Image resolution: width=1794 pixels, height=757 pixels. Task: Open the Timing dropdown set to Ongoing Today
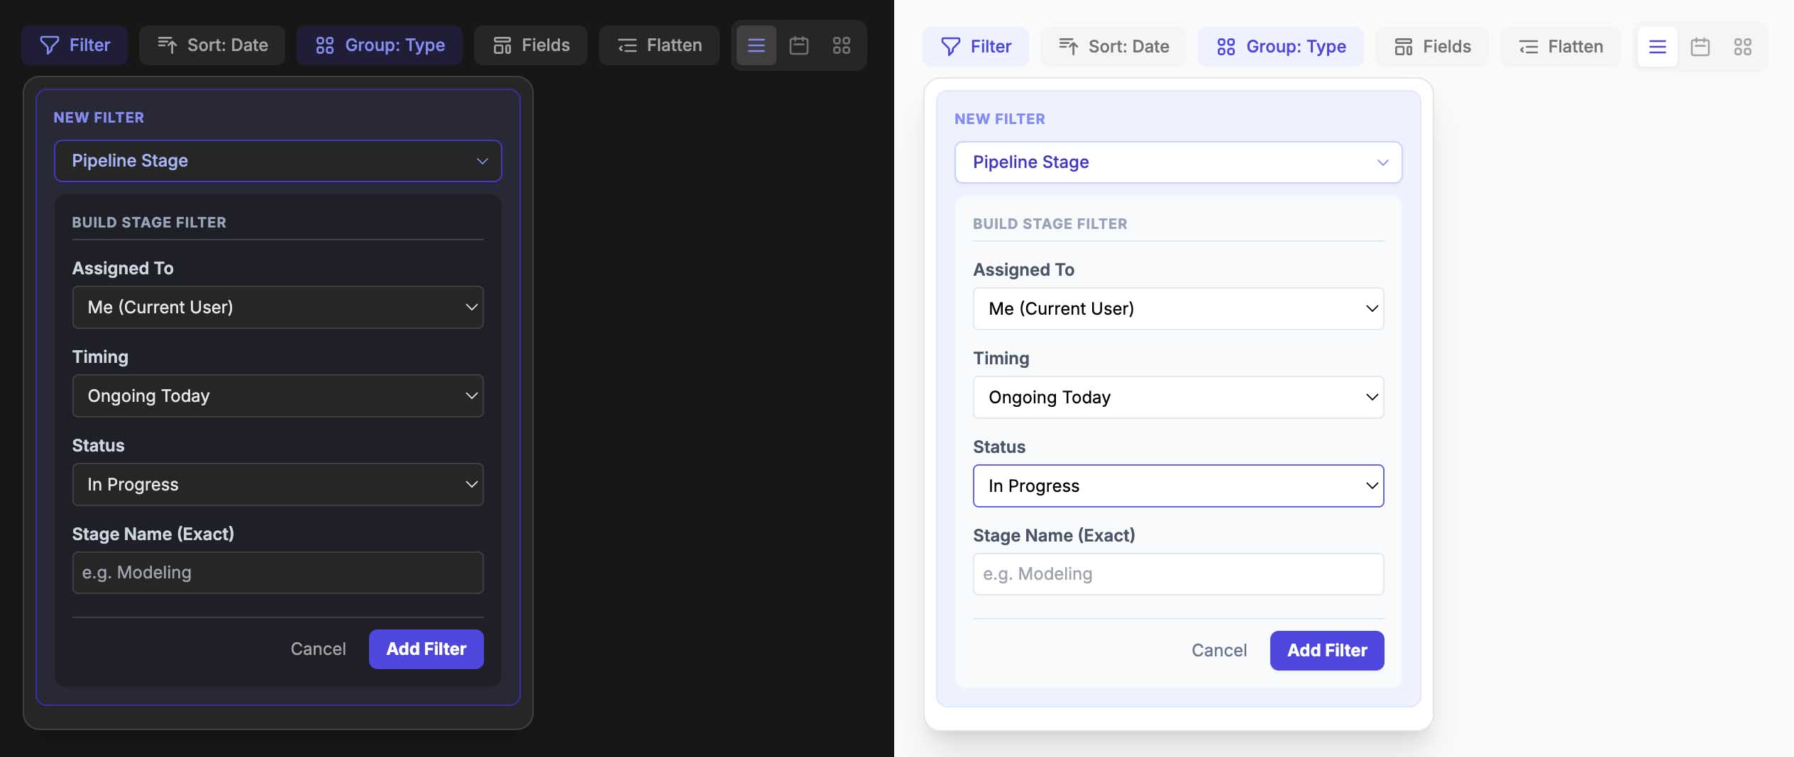click(278, 396)
